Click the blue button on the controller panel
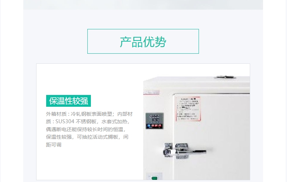The image size is (287, 182). click(149, 126)
